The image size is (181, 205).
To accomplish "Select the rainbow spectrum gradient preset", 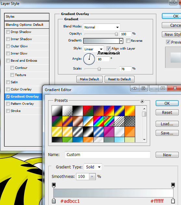I will pyautogui.click(x=98, y=121).
